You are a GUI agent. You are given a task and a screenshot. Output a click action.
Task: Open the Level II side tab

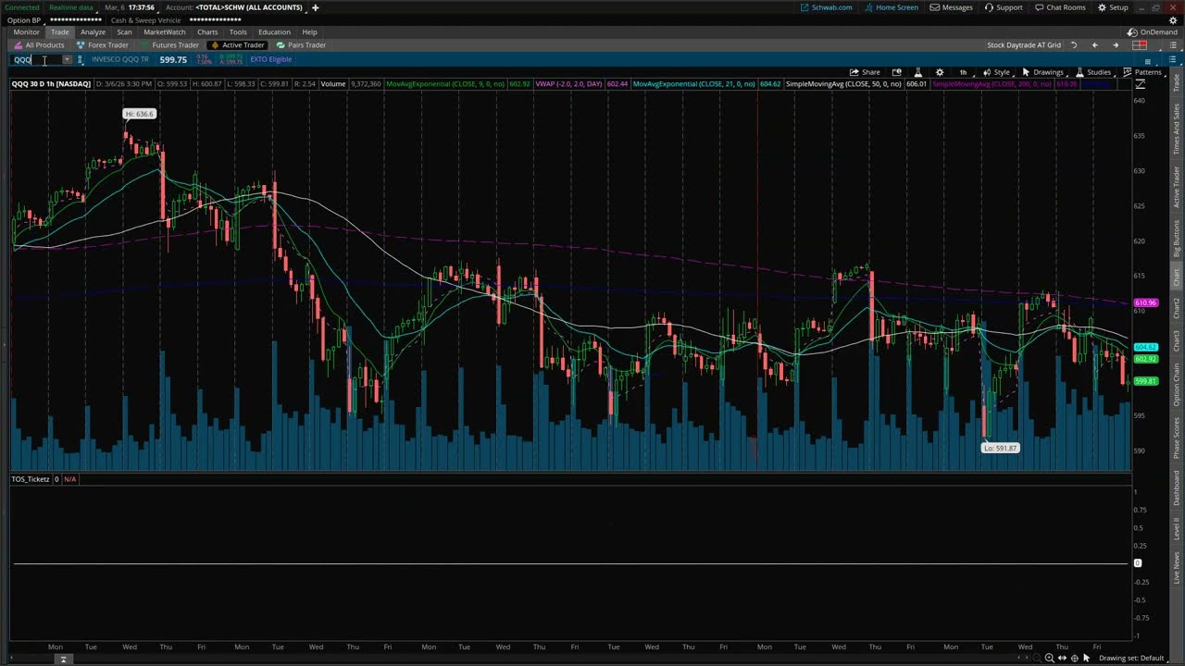pos(1177,529)
